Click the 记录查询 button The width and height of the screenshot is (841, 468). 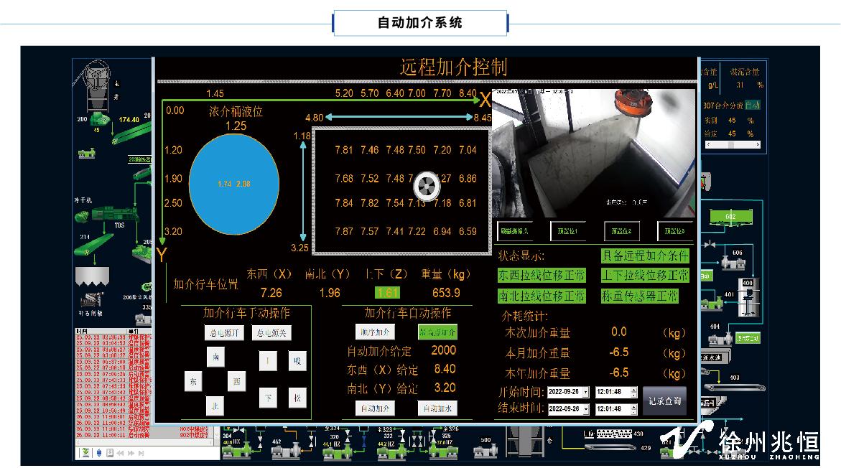664,401
